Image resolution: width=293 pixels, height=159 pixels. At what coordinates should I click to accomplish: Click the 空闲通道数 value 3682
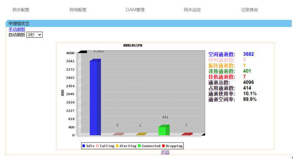click(248, 54)
